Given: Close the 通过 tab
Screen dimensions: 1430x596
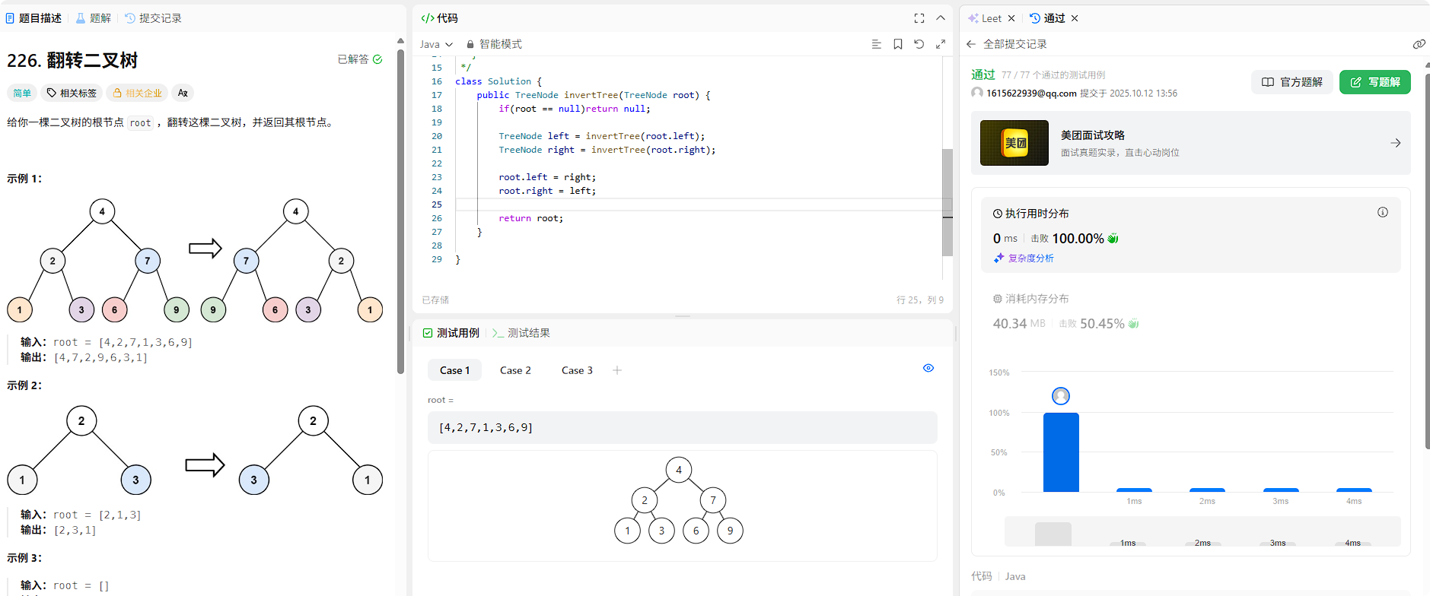Looking at the screenshot, I should [x=1075, y=18].
